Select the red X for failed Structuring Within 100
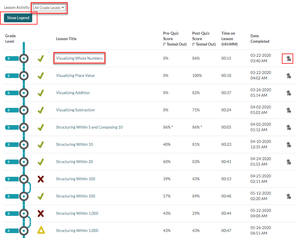Screen dimensions: 299x238 pyautogui.click(x=41, y=179)
